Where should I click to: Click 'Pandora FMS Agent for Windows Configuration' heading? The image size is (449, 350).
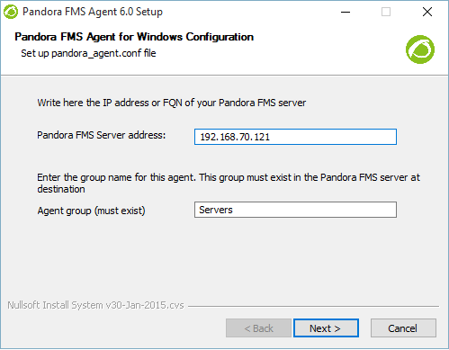pos(134,37)
